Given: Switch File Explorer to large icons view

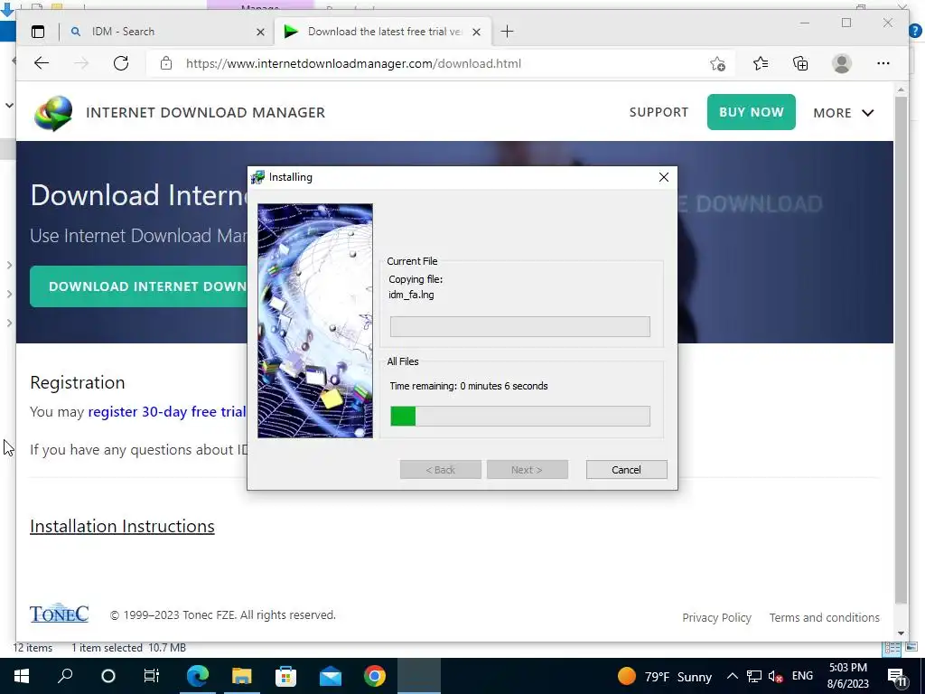Looking at the screenshot, I should (x=912, y=647).
